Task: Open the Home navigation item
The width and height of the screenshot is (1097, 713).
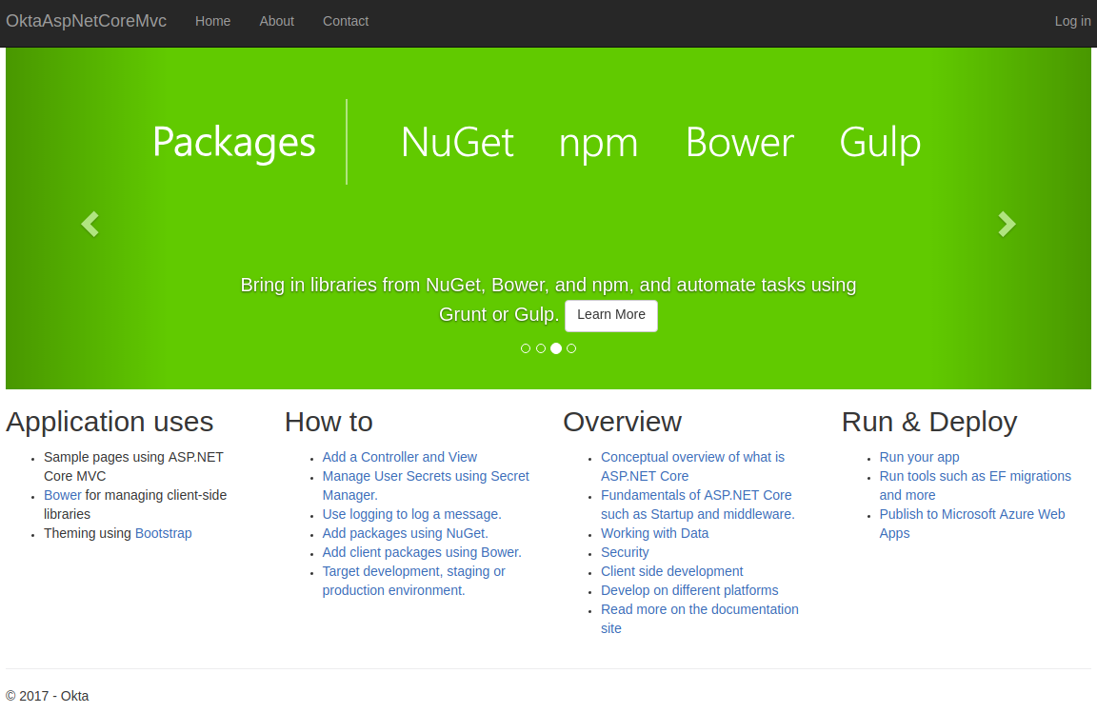Action: pos(212,21)
